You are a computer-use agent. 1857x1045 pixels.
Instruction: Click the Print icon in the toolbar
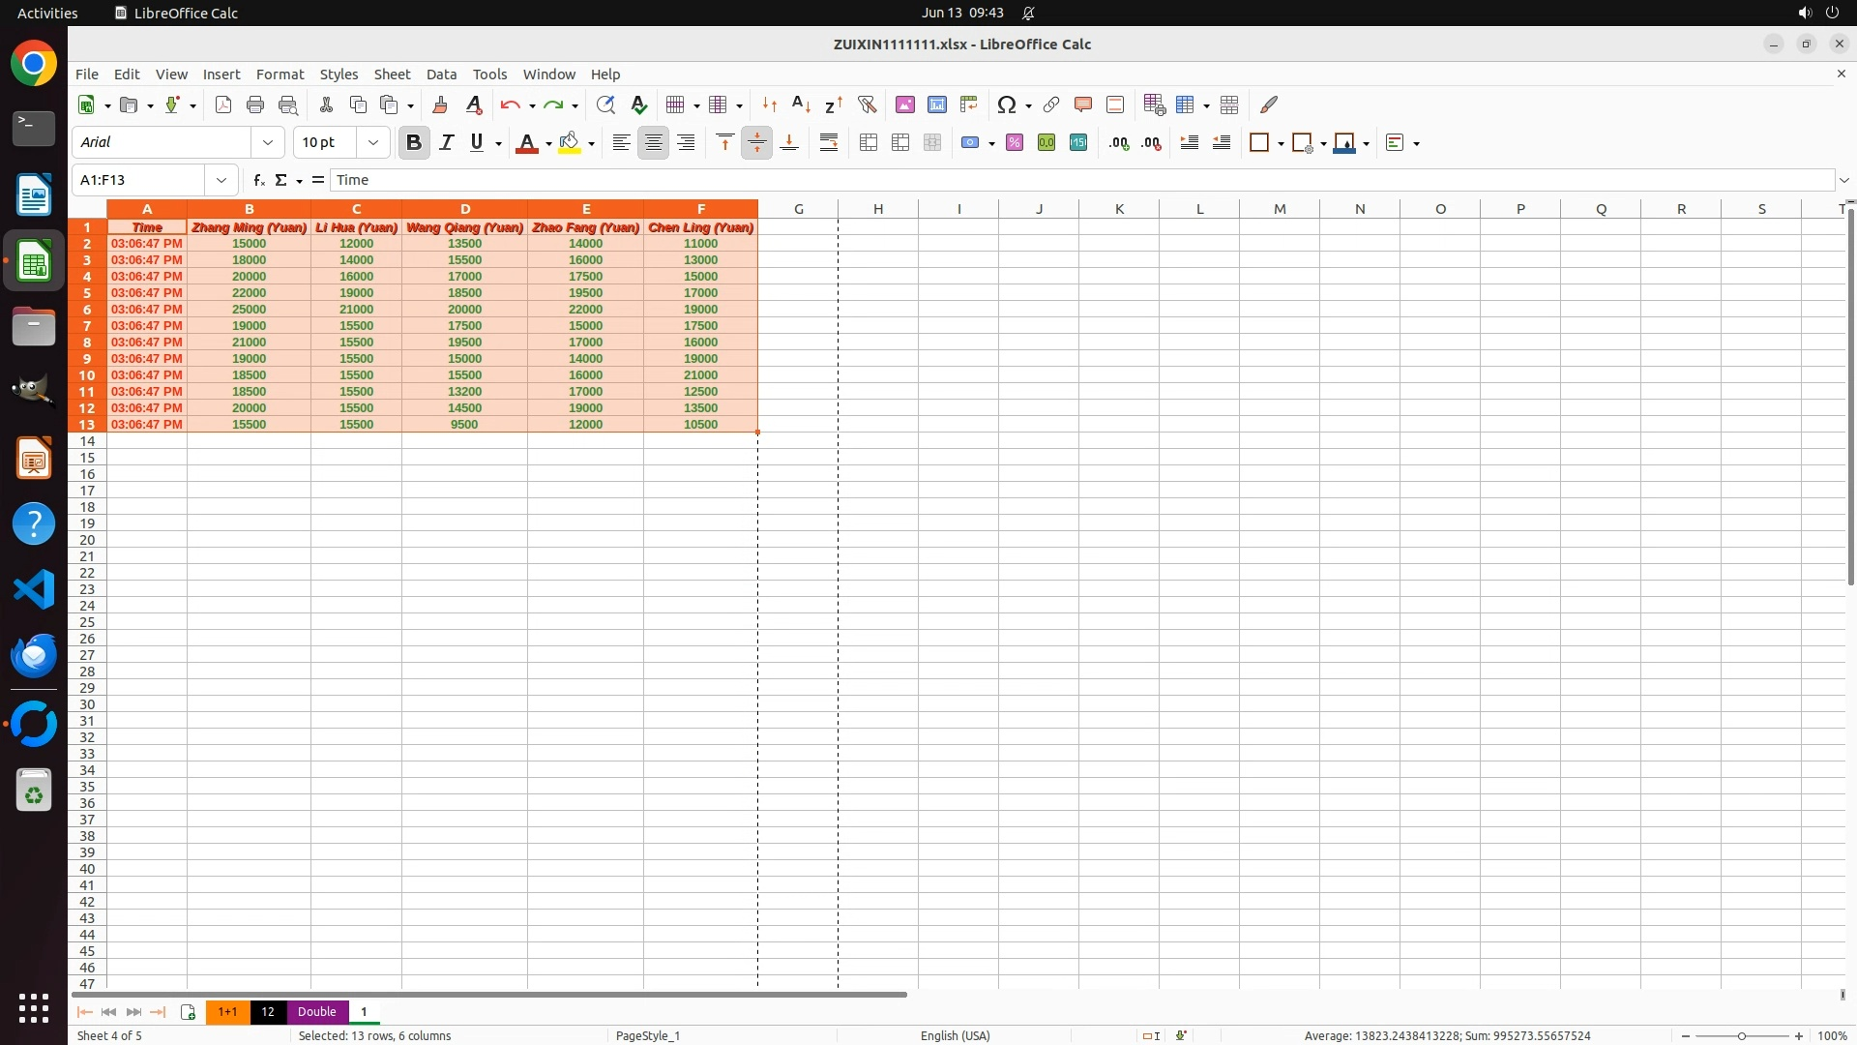click(x=255, y=104)
